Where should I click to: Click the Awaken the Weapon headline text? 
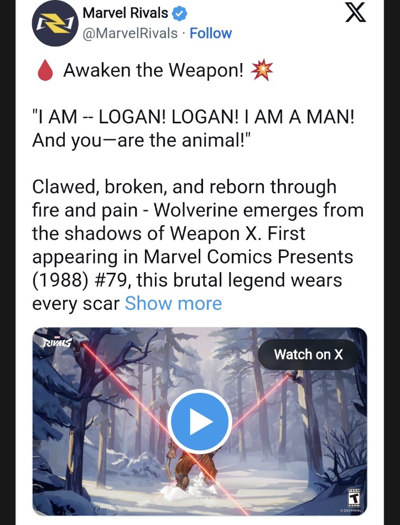pyautogui.click(x=153, y=70)
